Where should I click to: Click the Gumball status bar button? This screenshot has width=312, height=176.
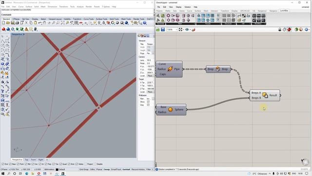126,170
